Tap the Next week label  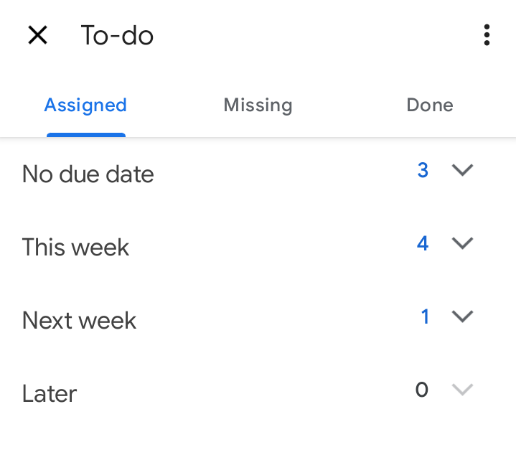(79, 320)
